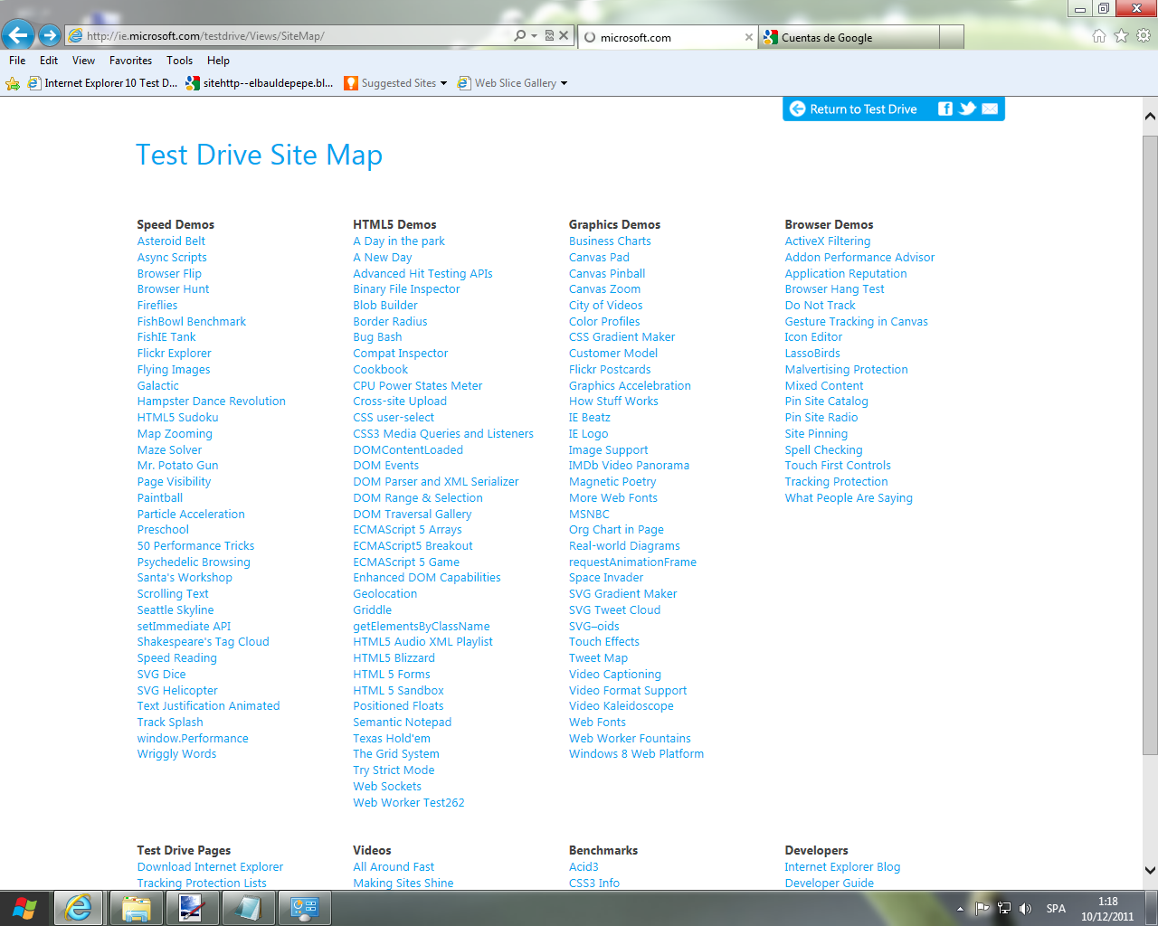The height and width of the screenshot is (926, 1158).
Task: Switch to the Cuentas de Google tab
Action: [x=849, y=37]
